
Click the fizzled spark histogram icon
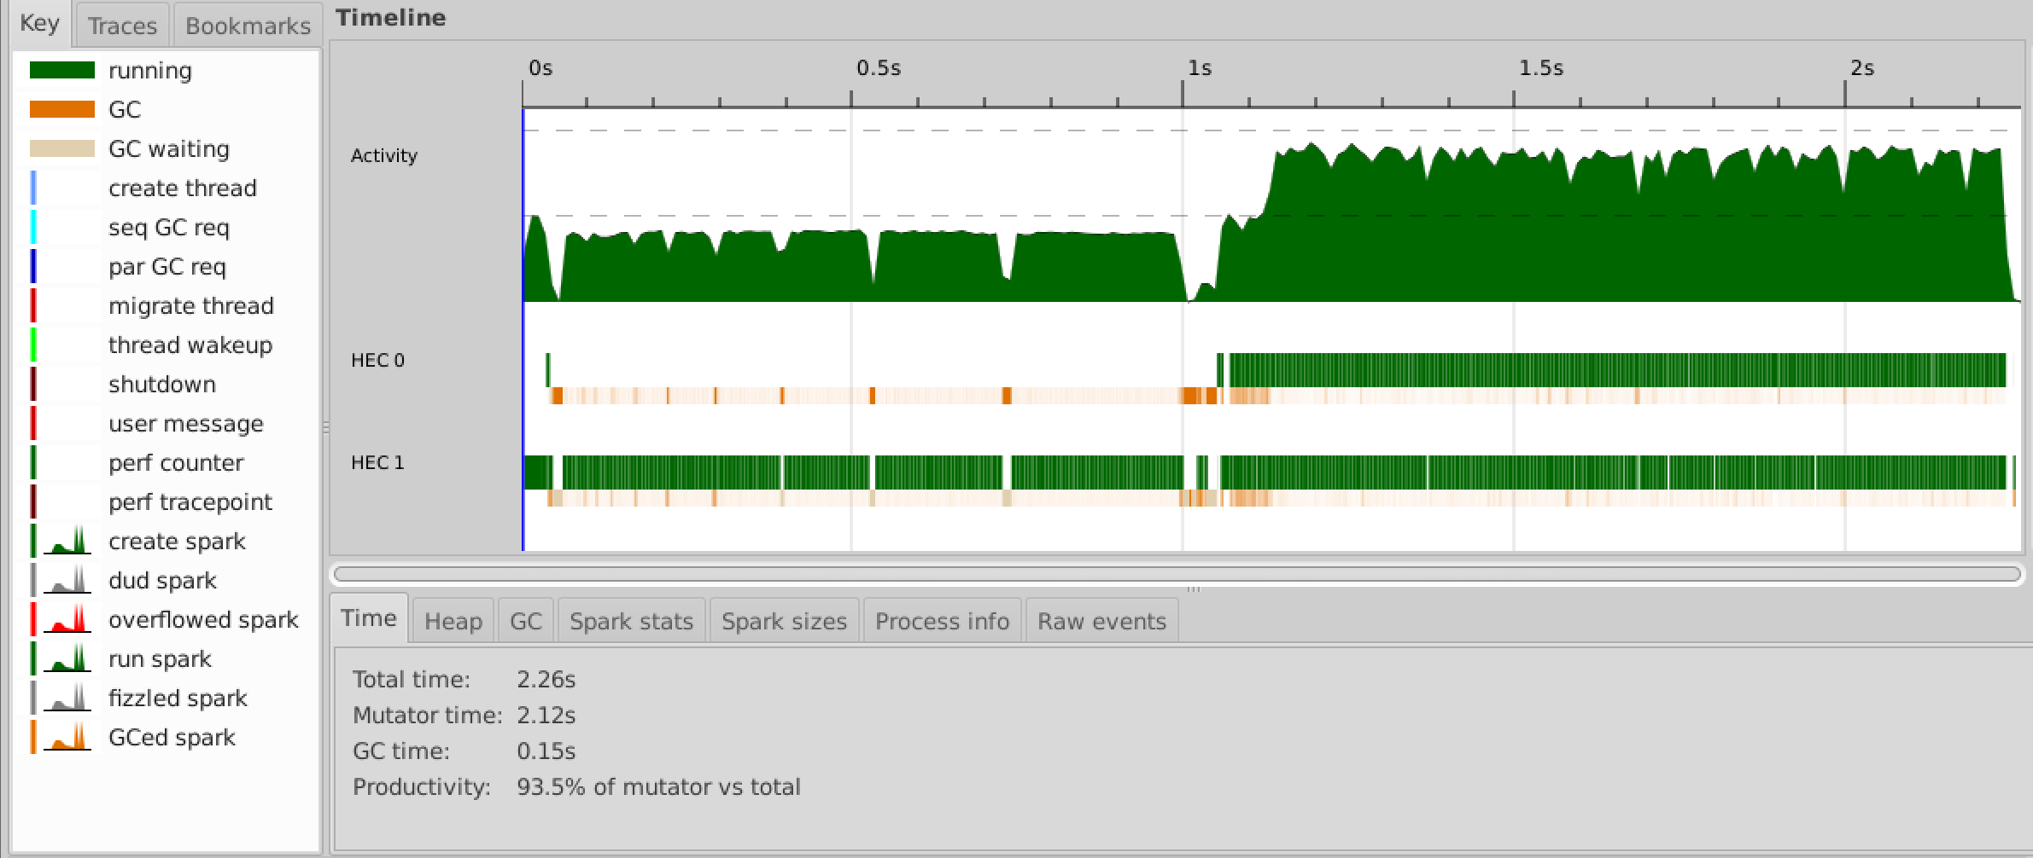click(x=67, y=699)
